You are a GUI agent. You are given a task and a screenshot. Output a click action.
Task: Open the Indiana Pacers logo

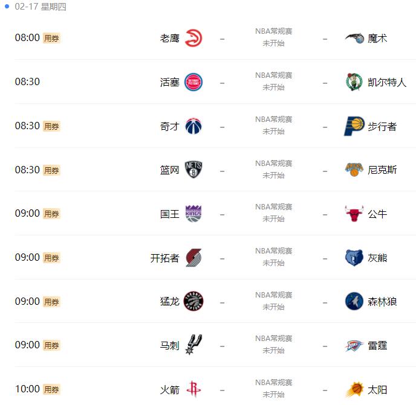click(354, 126)
